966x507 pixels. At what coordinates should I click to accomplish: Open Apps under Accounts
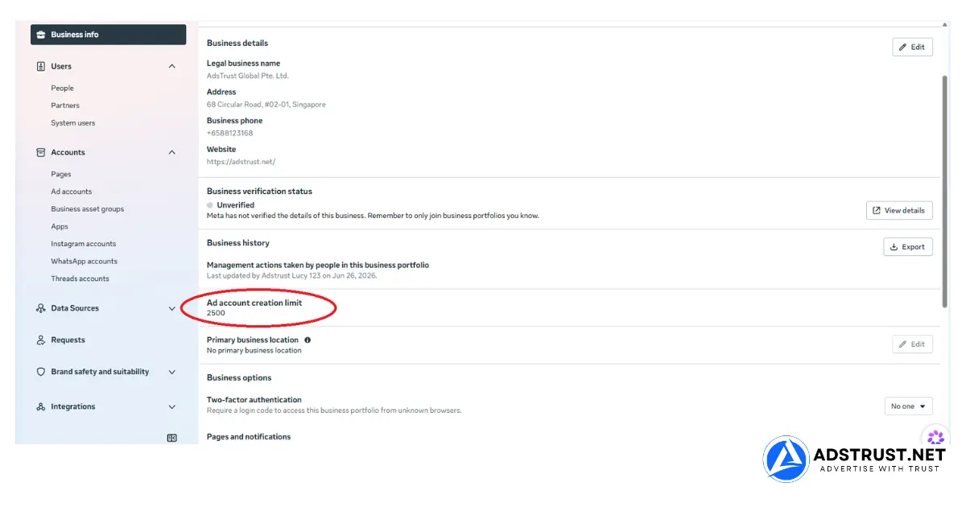pyautogui.click(x=60, y=227)
